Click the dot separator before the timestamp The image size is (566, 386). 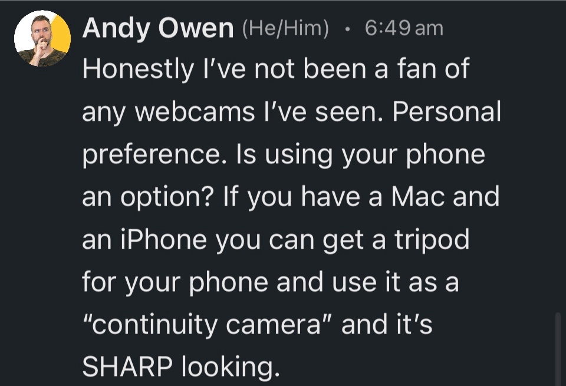[348, 28]
